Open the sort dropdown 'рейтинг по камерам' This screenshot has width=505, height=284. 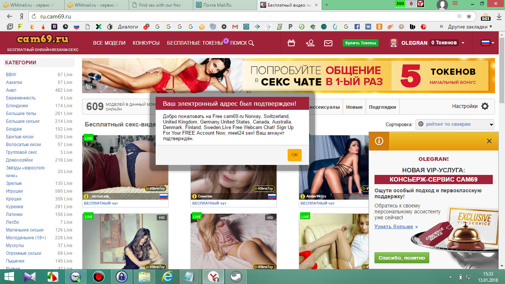pyautogui.click(x=455, y=124)
